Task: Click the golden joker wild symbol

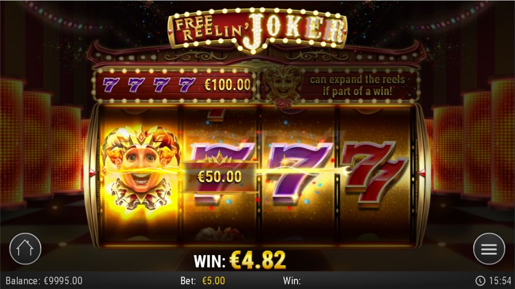Action: pos(141,167)
